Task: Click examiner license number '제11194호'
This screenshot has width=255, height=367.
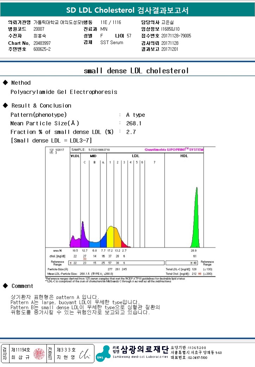Action: (21, 350)
